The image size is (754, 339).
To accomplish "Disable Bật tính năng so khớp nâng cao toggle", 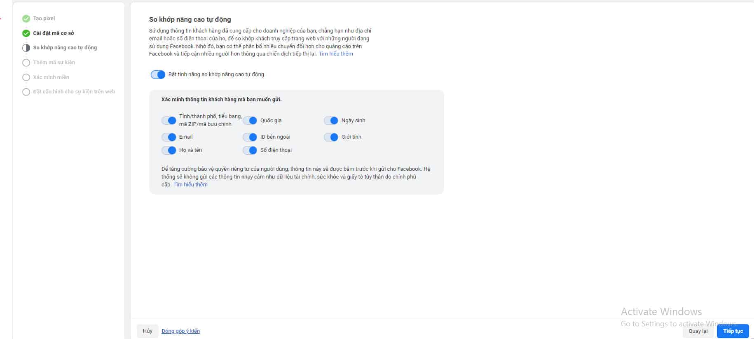I will (x=158, y=74).
